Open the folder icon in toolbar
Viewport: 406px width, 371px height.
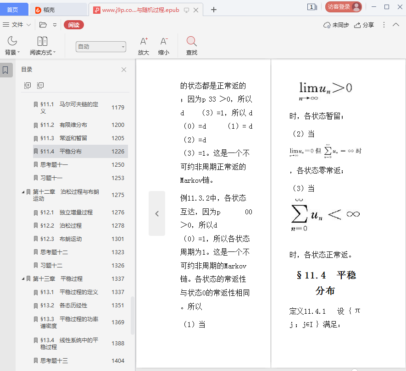point(43,25)
